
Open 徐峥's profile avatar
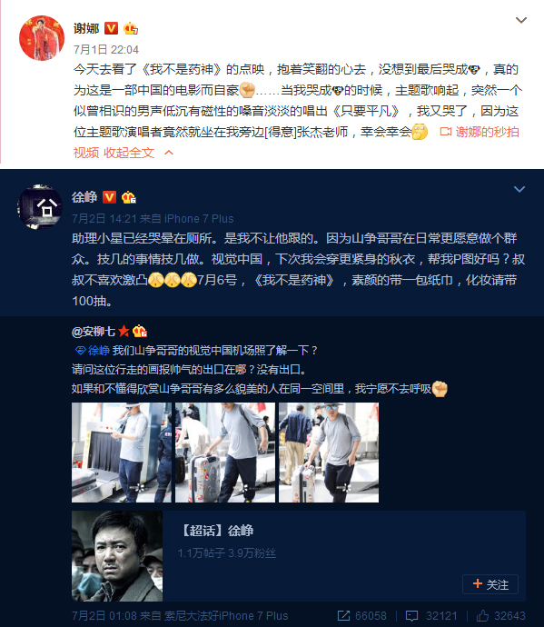40,207
